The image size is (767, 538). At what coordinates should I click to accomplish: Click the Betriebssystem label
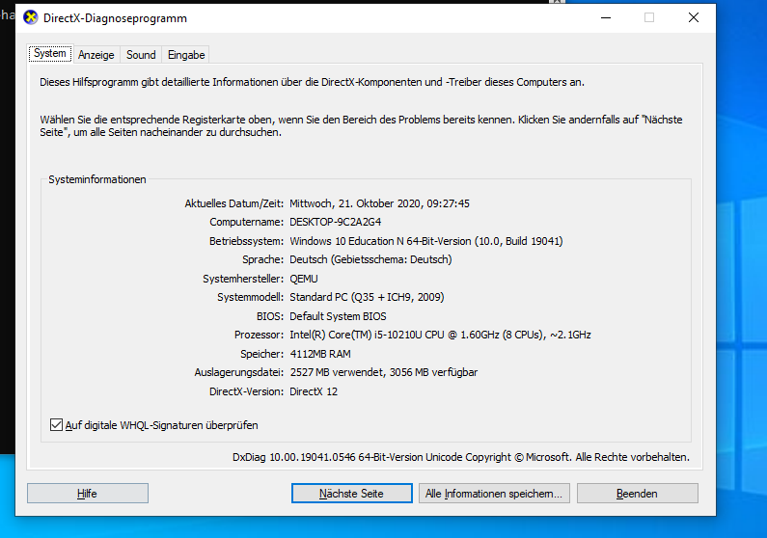[246, 241]
